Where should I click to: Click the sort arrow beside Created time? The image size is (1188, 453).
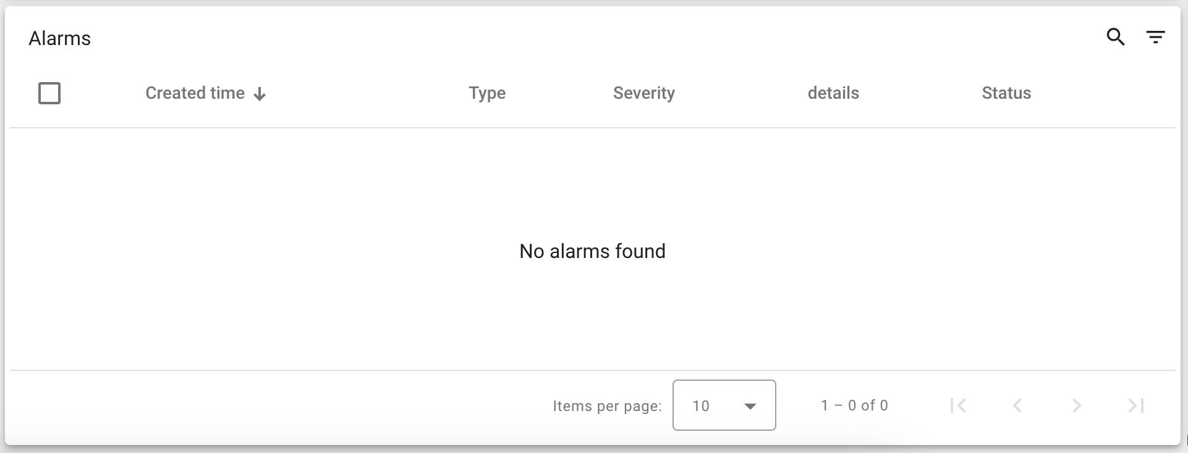(x=260, y=94)
